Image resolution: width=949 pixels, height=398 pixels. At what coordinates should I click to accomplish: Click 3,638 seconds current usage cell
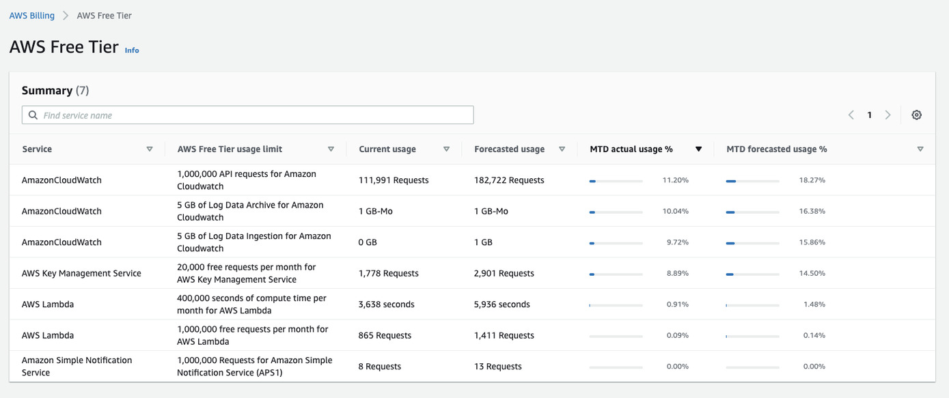click(386, 304)
